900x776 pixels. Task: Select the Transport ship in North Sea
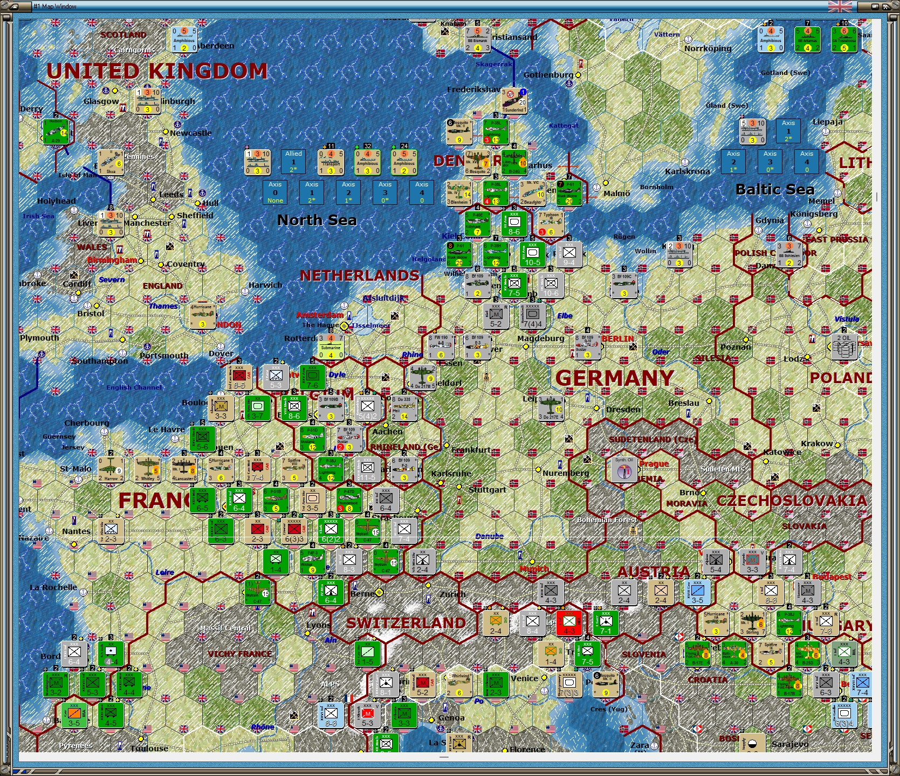[331, 162]
